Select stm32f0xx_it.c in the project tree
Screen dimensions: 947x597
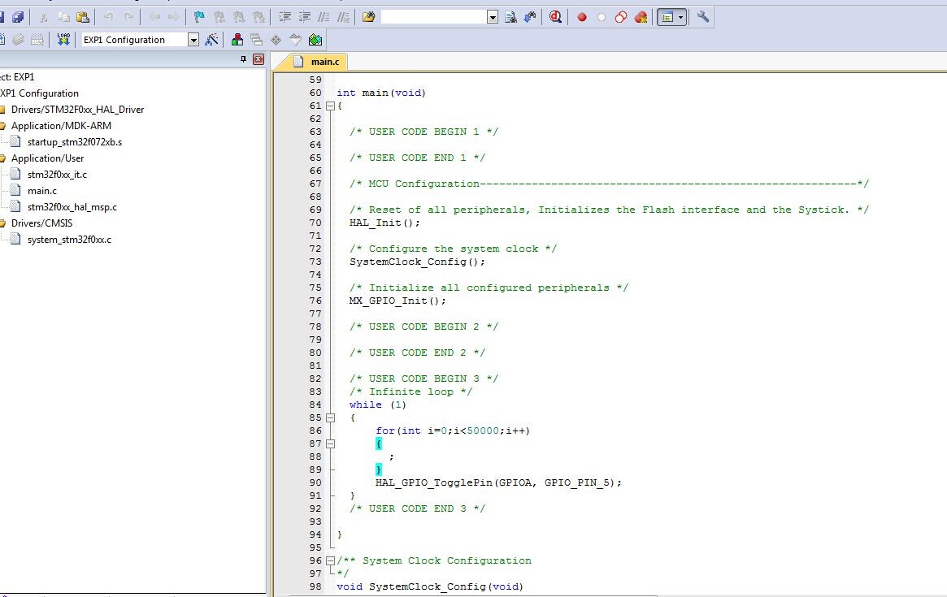(57, 174)
